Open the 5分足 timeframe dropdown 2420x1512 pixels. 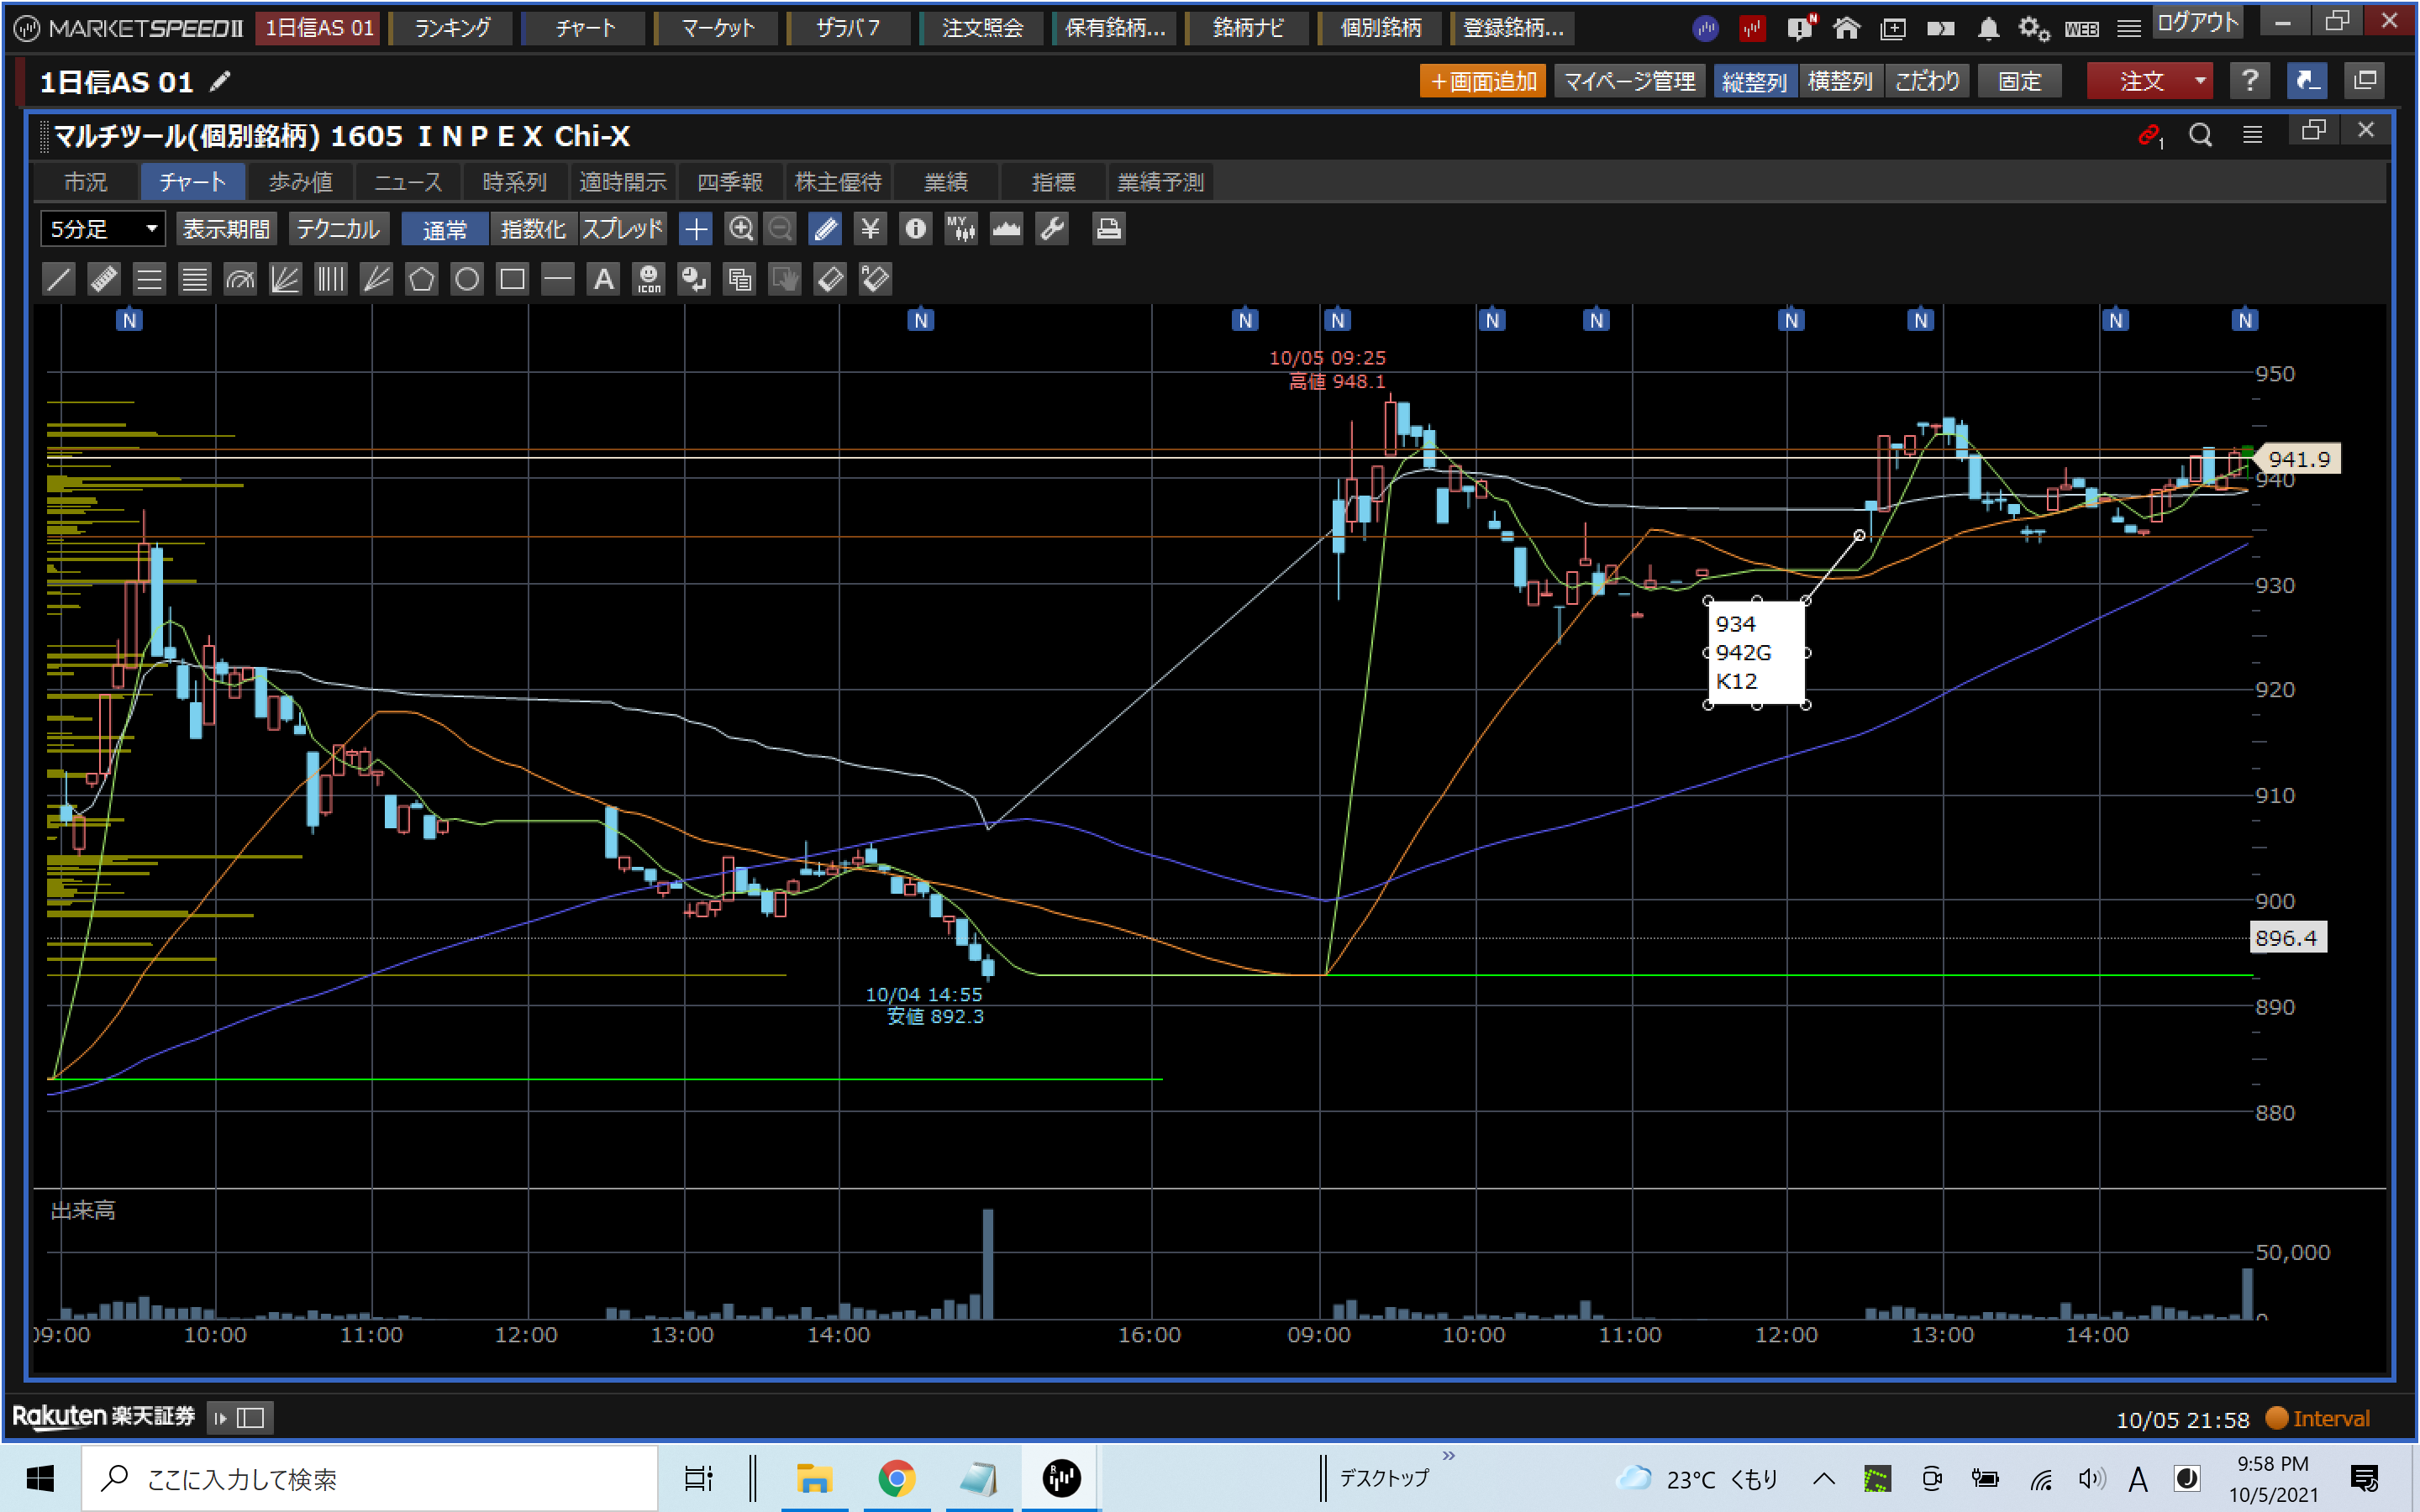103,229
